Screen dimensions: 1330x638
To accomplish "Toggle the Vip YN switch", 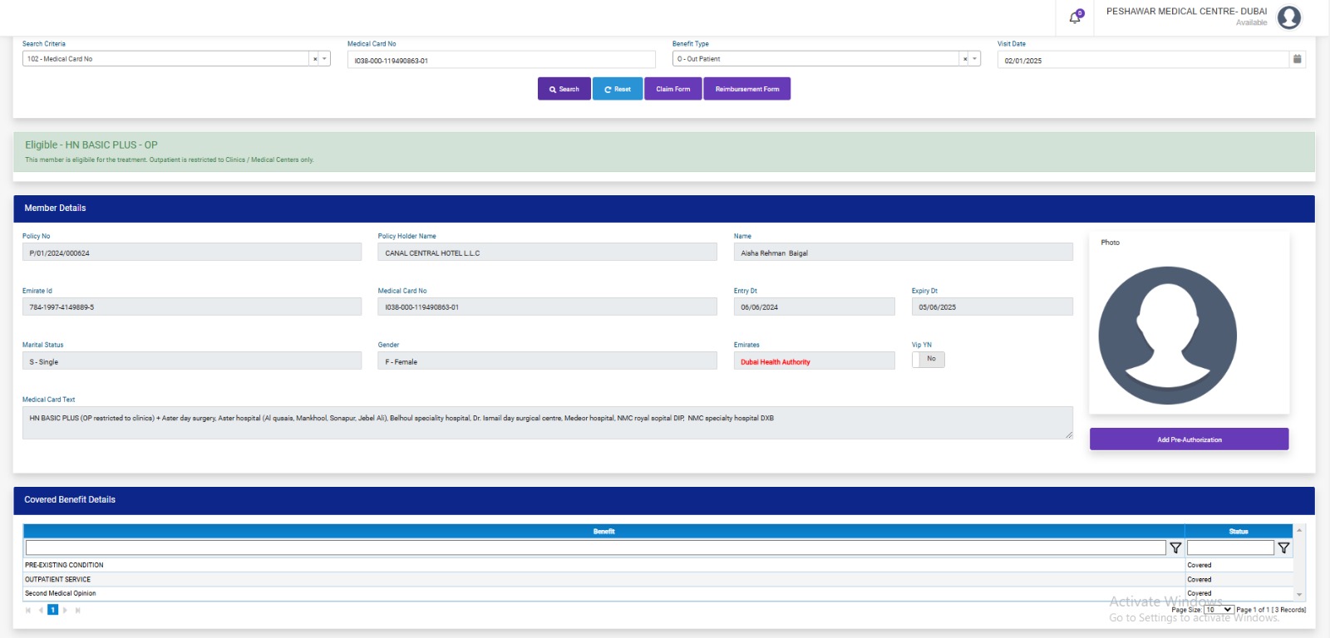I will 929,360.
